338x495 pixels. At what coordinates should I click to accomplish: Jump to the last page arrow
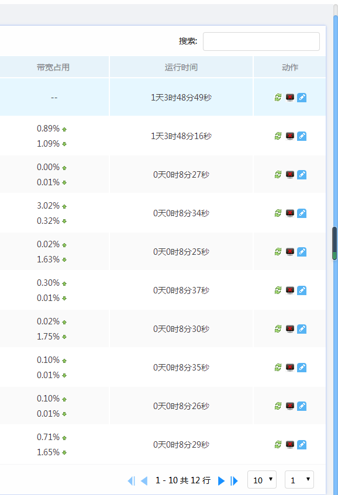pos(234,481)
